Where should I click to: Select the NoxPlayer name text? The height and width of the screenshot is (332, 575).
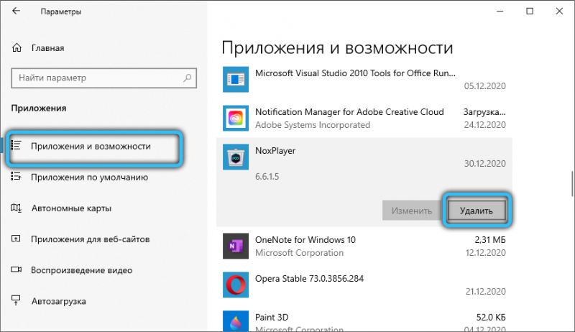275,151
